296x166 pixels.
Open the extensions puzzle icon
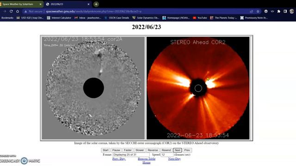pyautogui.click(x=278, y=11)
